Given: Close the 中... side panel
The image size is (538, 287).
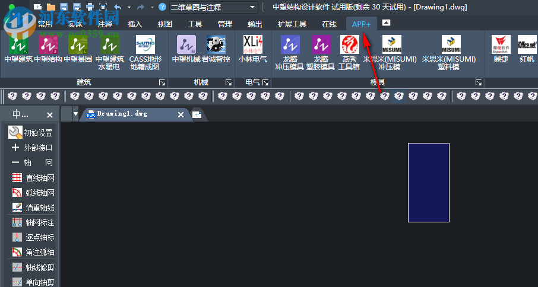Looking at the screenshot, I should point(50,115).
